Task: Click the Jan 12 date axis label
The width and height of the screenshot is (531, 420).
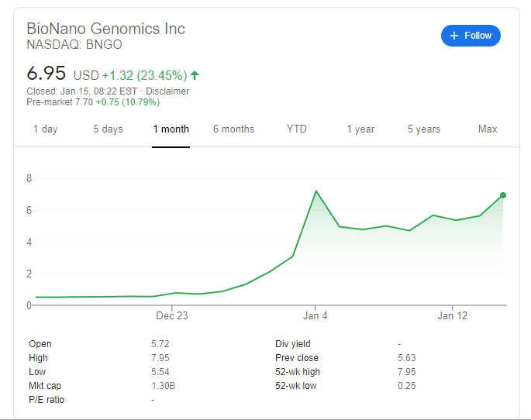Action: point(453,315)
